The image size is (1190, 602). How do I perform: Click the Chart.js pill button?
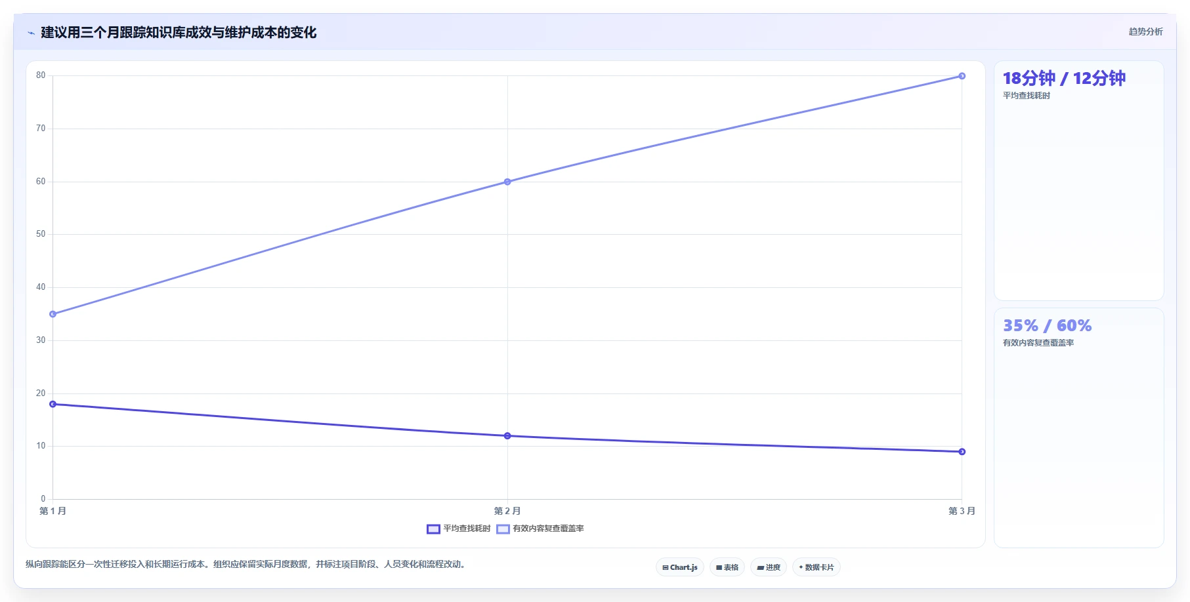click(680, 567)
